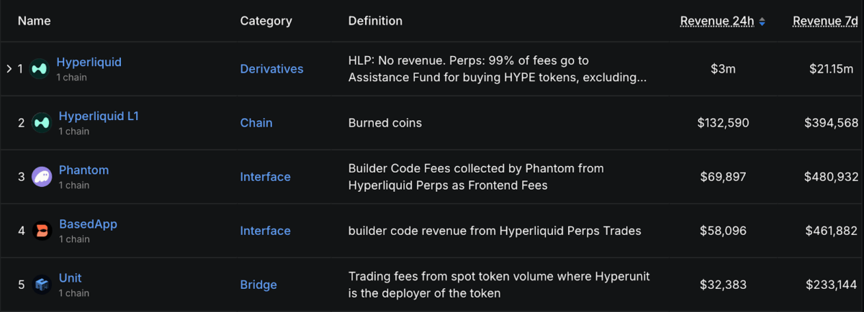Click BasedApp's Interface category link
864x312 pixels.
265,231
